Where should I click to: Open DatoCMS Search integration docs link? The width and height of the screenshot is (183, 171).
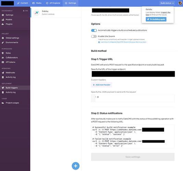click(123, 42)
